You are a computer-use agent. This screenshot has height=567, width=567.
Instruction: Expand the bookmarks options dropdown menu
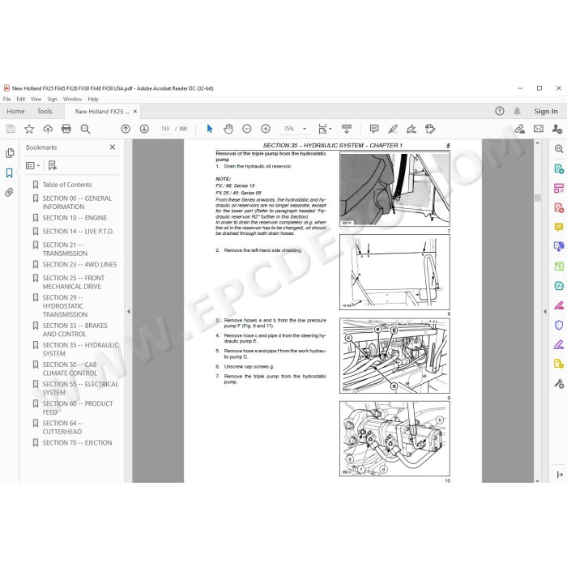point(33,165)
